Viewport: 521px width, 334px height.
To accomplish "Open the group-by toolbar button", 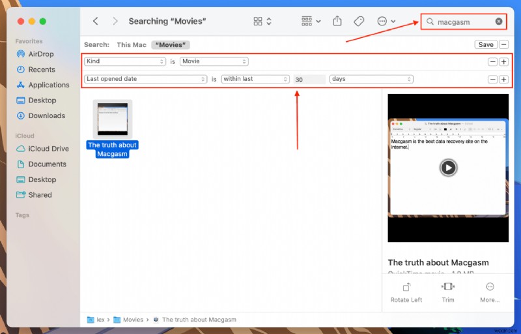I will [x=307, y=22].
